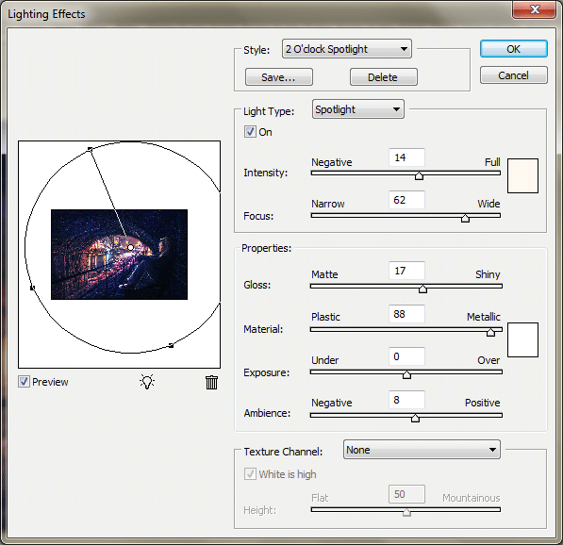The width and height of the screenshot is (563, 545).
Task: Click the Focus slider handle
Action: 465,218
